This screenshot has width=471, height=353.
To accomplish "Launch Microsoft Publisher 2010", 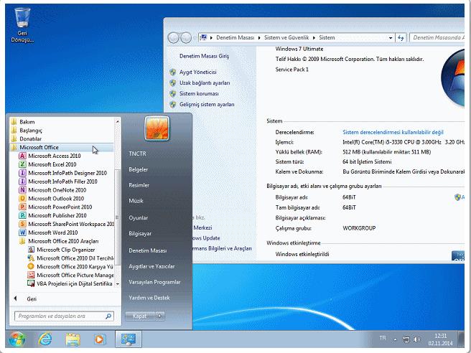I will tap(57, 215).
